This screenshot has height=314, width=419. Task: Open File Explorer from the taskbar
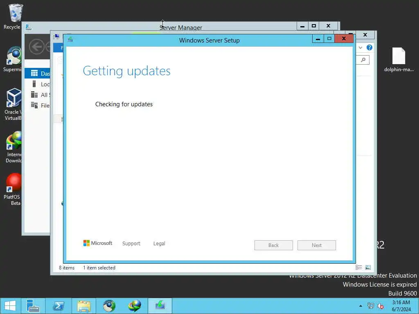point(83,306)
